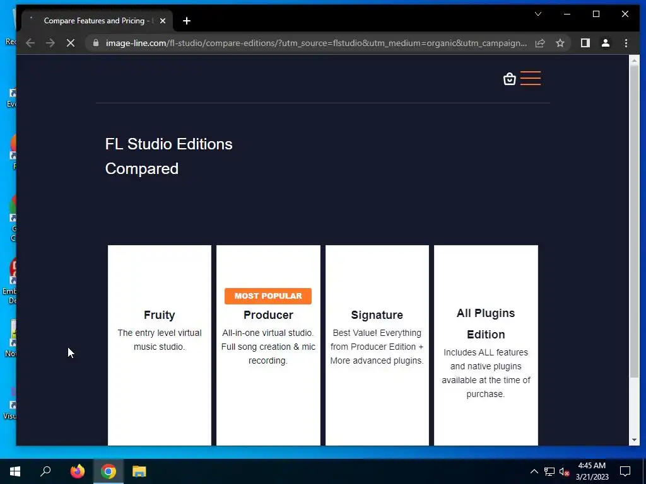Open network status tray icon
This screenshot has width=646, height=484.
pyautogui.click(x=549, y=471)
